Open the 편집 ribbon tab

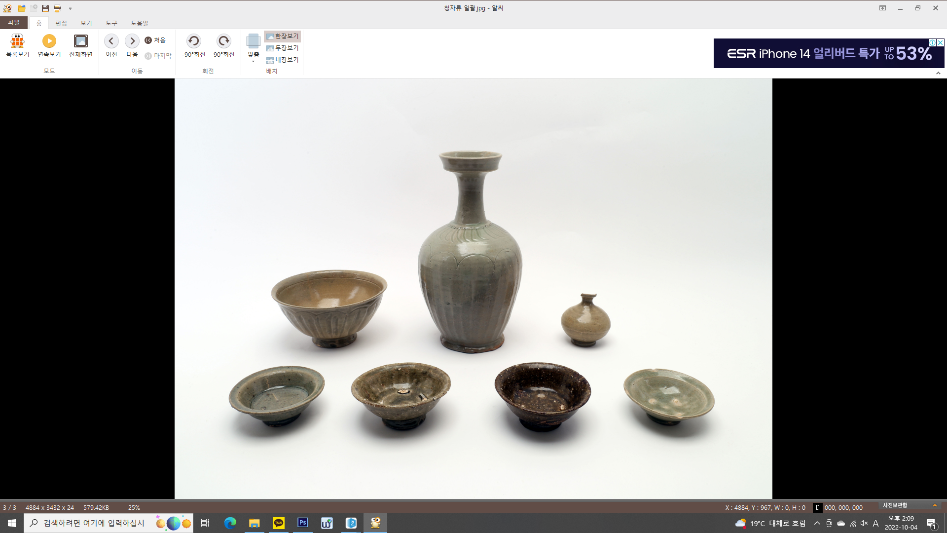click(x=61, y=23)
